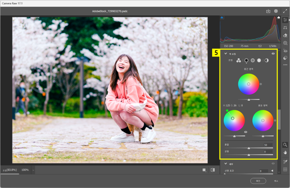The height and width of the screenshot is (188, 290).
Task: Click the midtones wheel saturation dot
Action: (261, 84)
